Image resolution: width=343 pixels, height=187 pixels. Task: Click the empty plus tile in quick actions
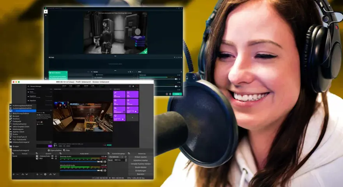pyautogui.click(x=133, y=117)
